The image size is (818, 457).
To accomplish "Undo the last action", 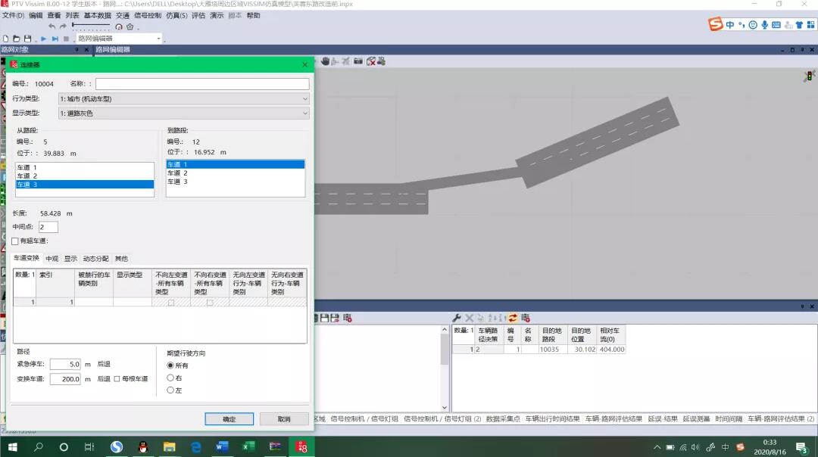I will [52, 26].
